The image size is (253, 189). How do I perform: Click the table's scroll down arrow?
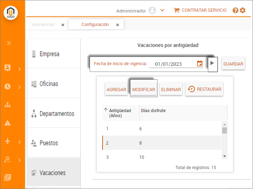(x=224, y=156)
